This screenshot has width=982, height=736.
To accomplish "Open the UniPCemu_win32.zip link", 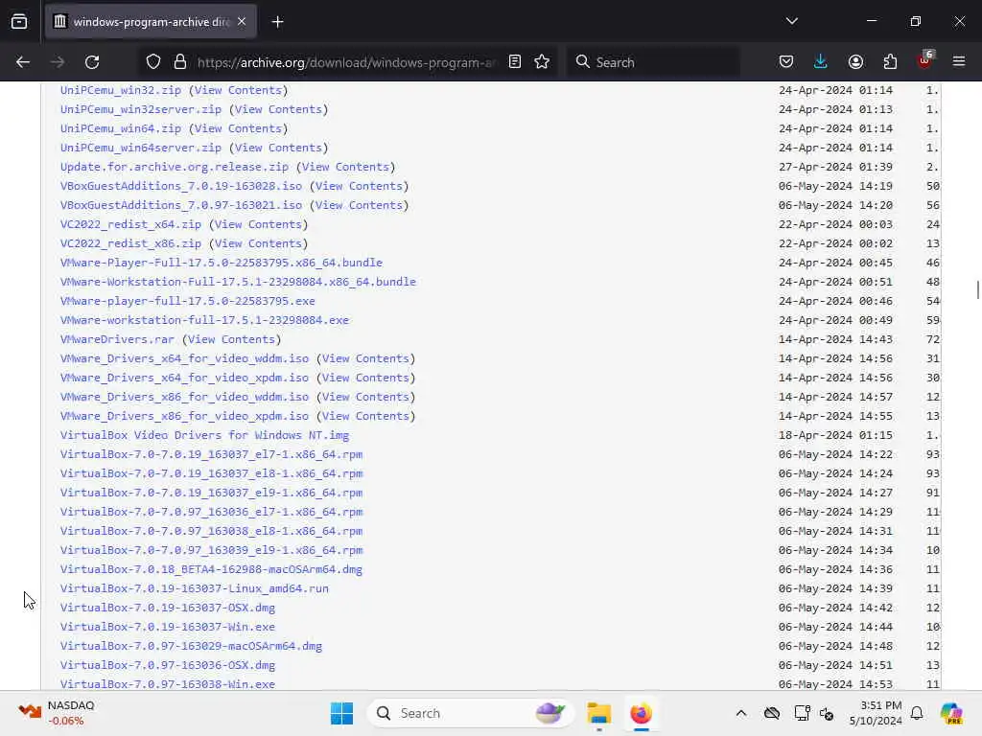I will (121, 90).
